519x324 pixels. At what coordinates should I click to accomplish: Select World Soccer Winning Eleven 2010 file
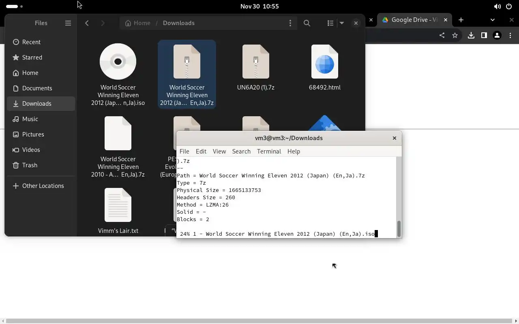pyautogui.click(x=118, y=147)
